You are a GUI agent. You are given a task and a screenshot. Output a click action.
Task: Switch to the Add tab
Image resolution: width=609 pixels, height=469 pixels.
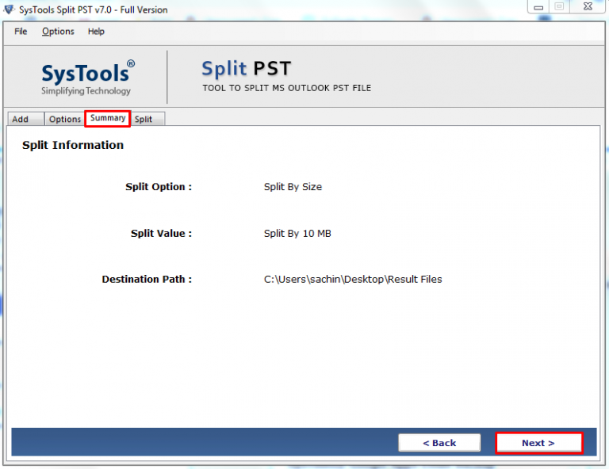[x=25, y=119]
